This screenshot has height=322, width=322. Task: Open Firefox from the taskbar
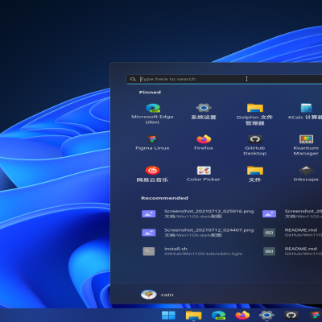(242, 315)
